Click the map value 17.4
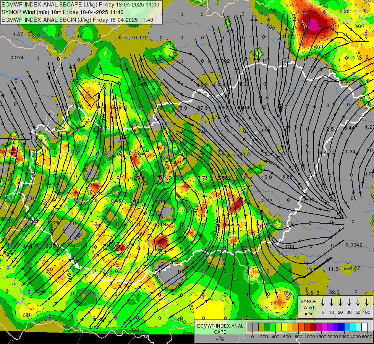 pos(139,201)
